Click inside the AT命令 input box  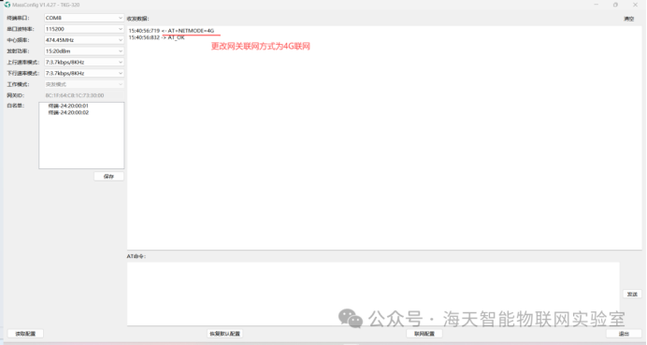(x=373, y=294)
